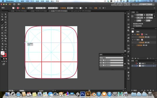Open the opacity 100% dropdown arrow
Image resolution: width=157 pixels, height=98 pixels.
pyautogui.click(x=74, y=8)
